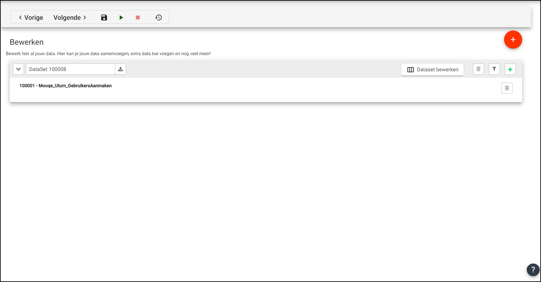Run the process with the green play icon
This screenshot has width=541, height=282.
pos(121,18)
